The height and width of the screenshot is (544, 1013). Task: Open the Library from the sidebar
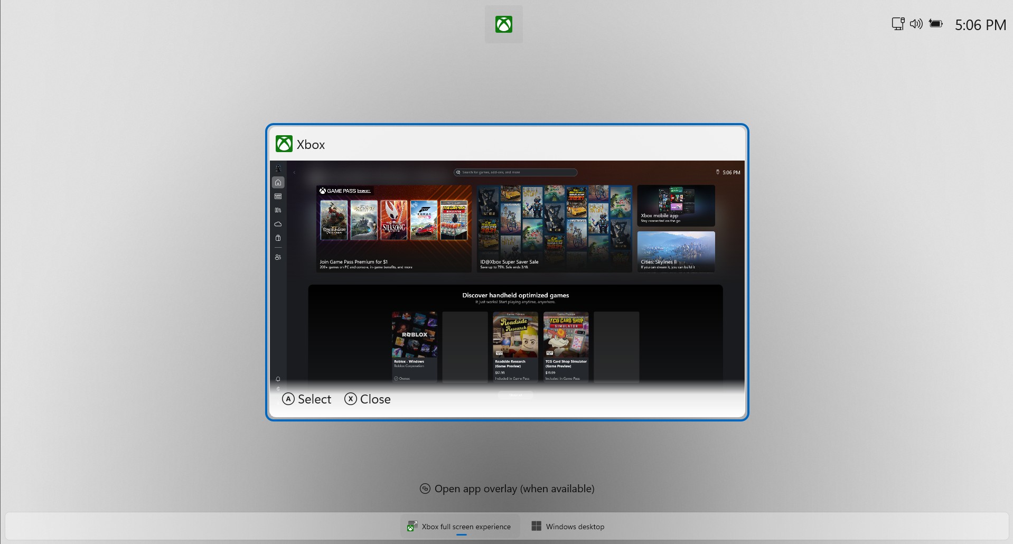278,210
